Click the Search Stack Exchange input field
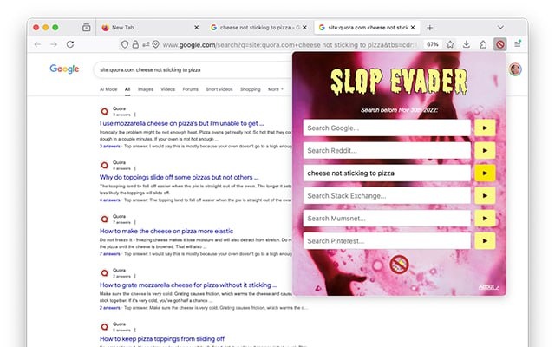 coord(387,196)
